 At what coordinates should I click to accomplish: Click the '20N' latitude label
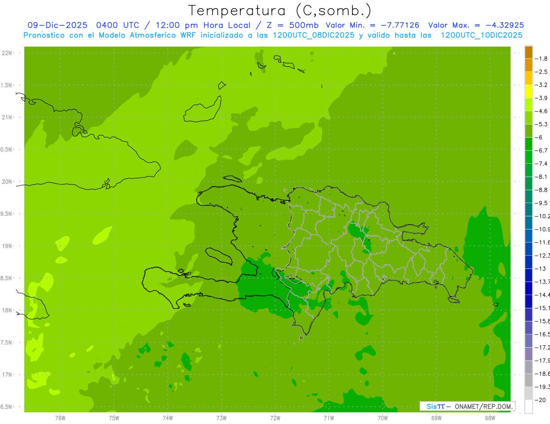pyautogui.click(x=7, y=182)
